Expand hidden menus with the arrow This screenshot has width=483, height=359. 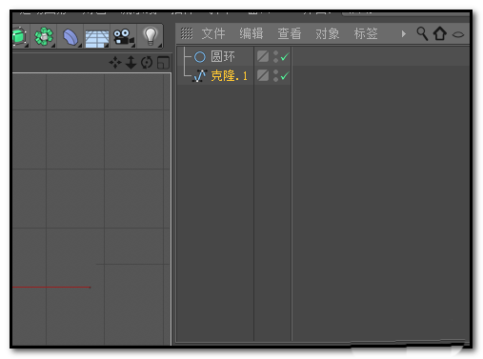404,33
